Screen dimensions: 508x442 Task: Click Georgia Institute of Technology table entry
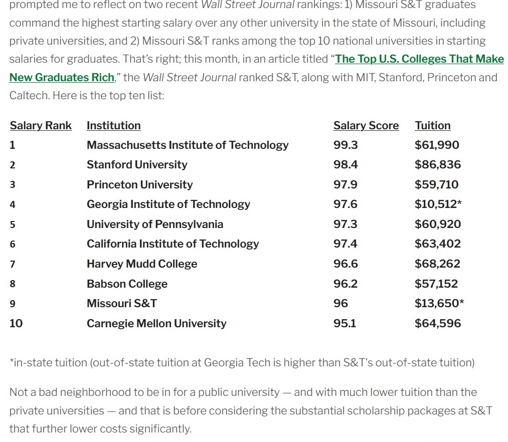168,204
